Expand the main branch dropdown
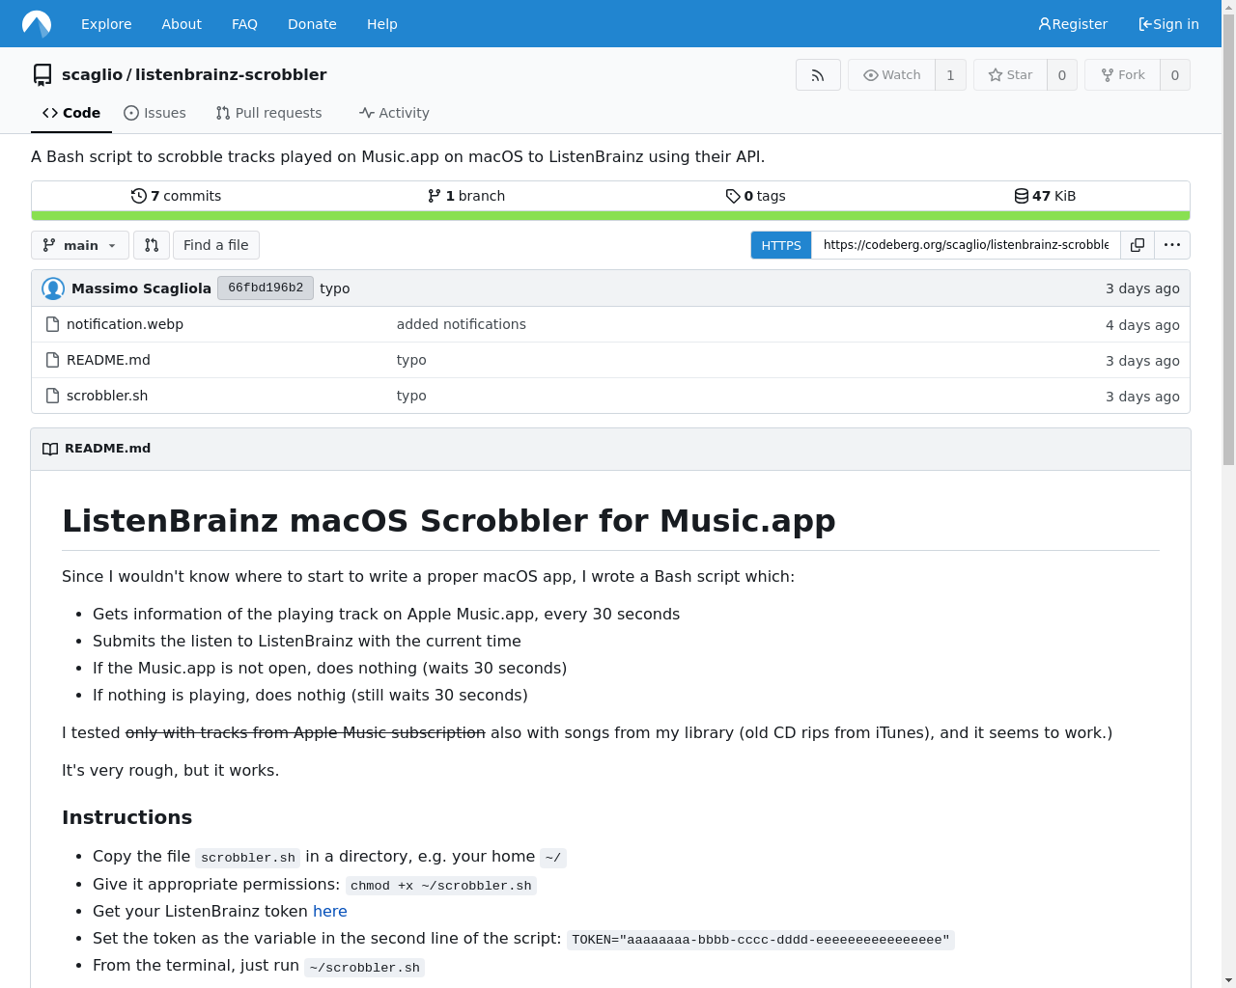Screen dimensions: 1236x988 point(80,245)
